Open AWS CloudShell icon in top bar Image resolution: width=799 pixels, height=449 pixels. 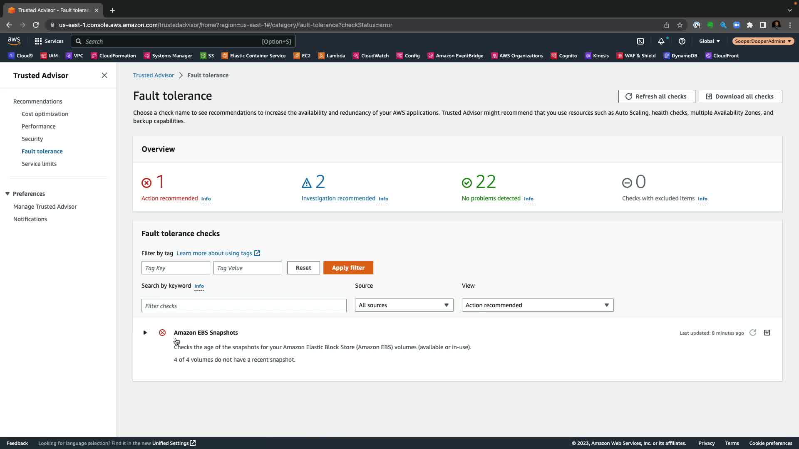pyautogui.click(x=640, y=41)
